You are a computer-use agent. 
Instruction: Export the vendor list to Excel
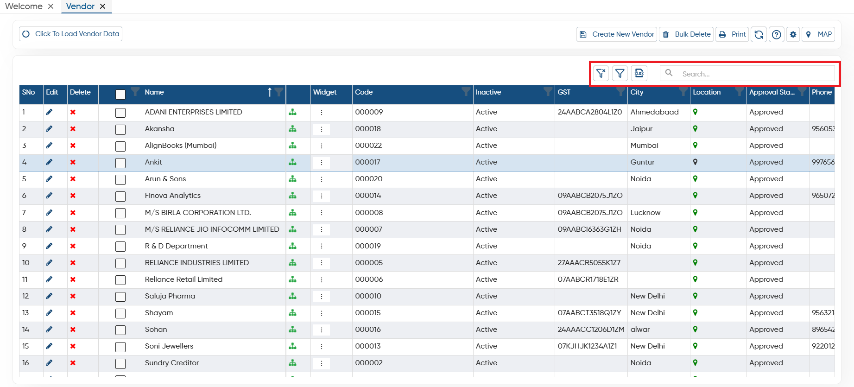pos(639,73)
